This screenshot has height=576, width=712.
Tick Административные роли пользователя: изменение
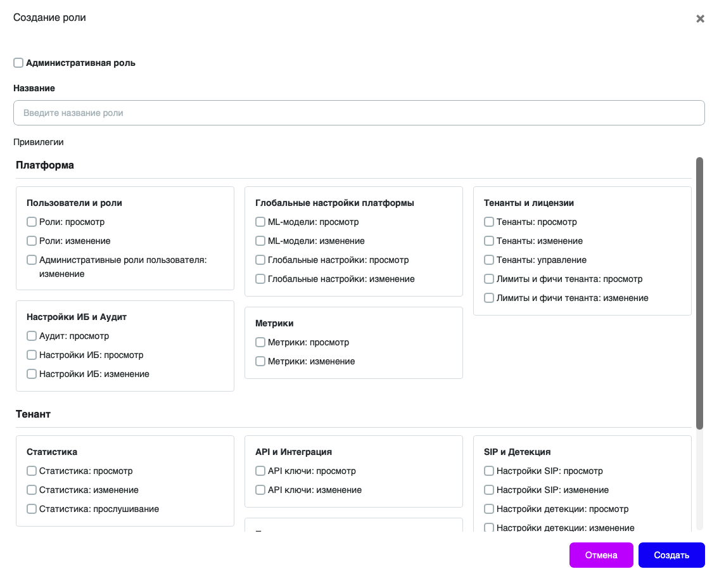pyautogui.click(x=31, y=260)
